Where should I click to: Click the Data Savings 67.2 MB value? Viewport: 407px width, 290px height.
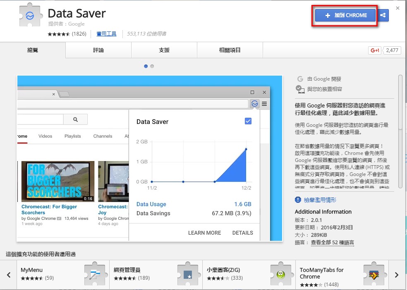[232, 213]
